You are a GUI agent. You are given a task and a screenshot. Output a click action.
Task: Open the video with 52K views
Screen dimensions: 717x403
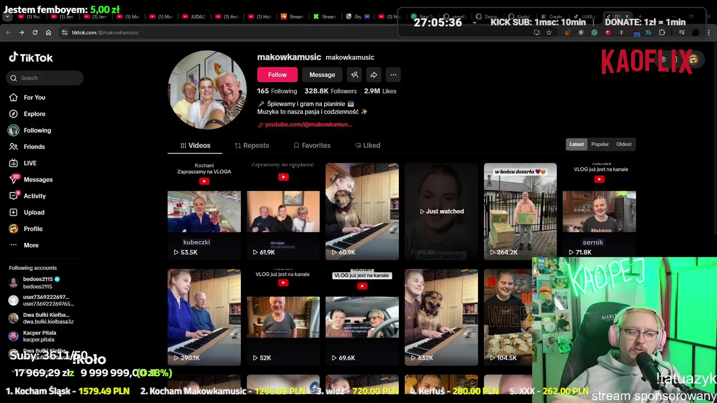click(283, 317)
